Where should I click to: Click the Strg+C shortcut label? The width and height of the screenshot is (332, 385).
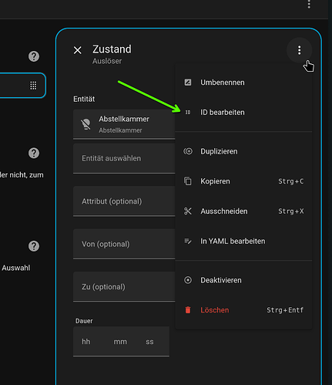(291, 181)
